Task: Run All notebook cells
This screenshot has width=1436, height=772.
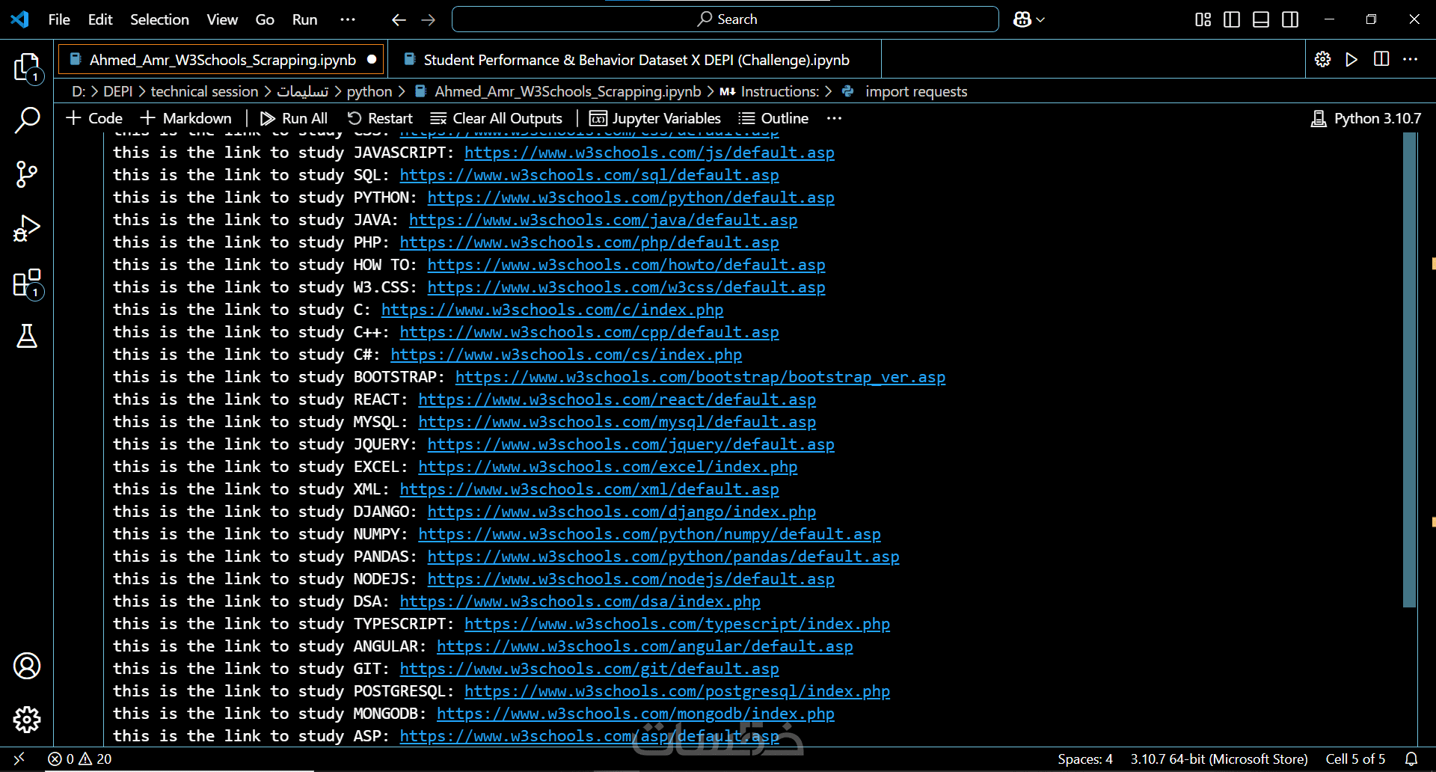Action: [294, 118]
